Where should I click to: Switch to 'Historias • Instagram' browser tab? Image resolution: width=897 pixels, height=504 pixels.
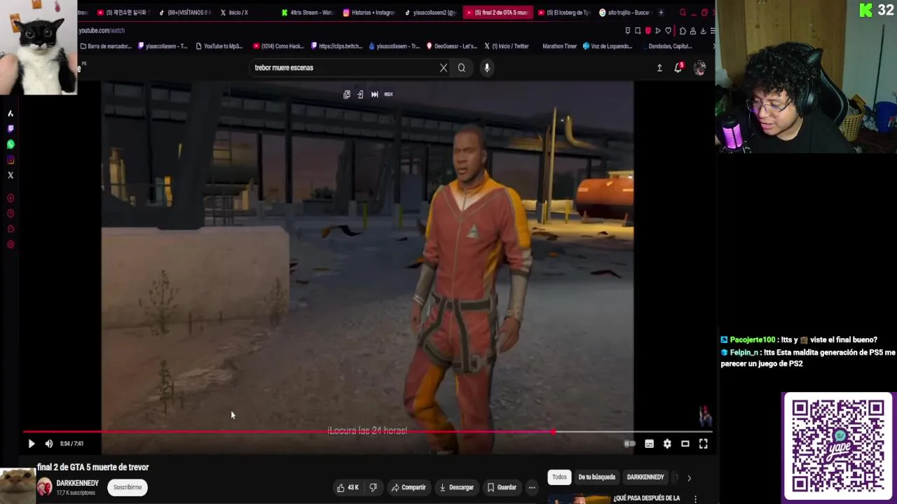[x=369, y=13]
